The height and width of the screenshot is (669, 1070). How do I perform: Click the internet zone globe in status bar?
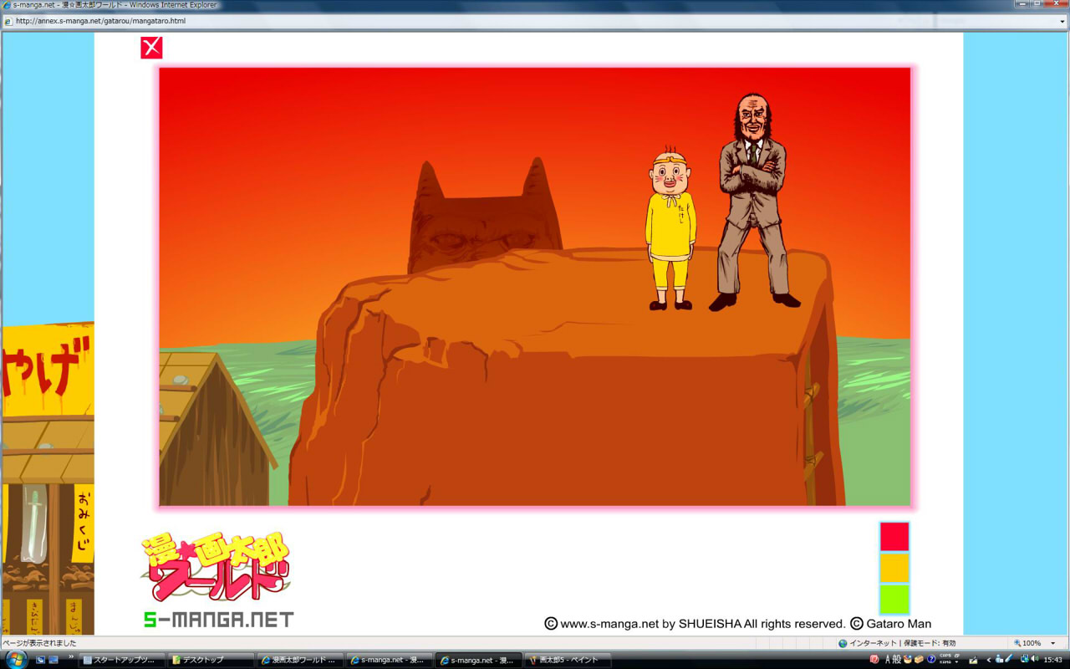point(843,643)
